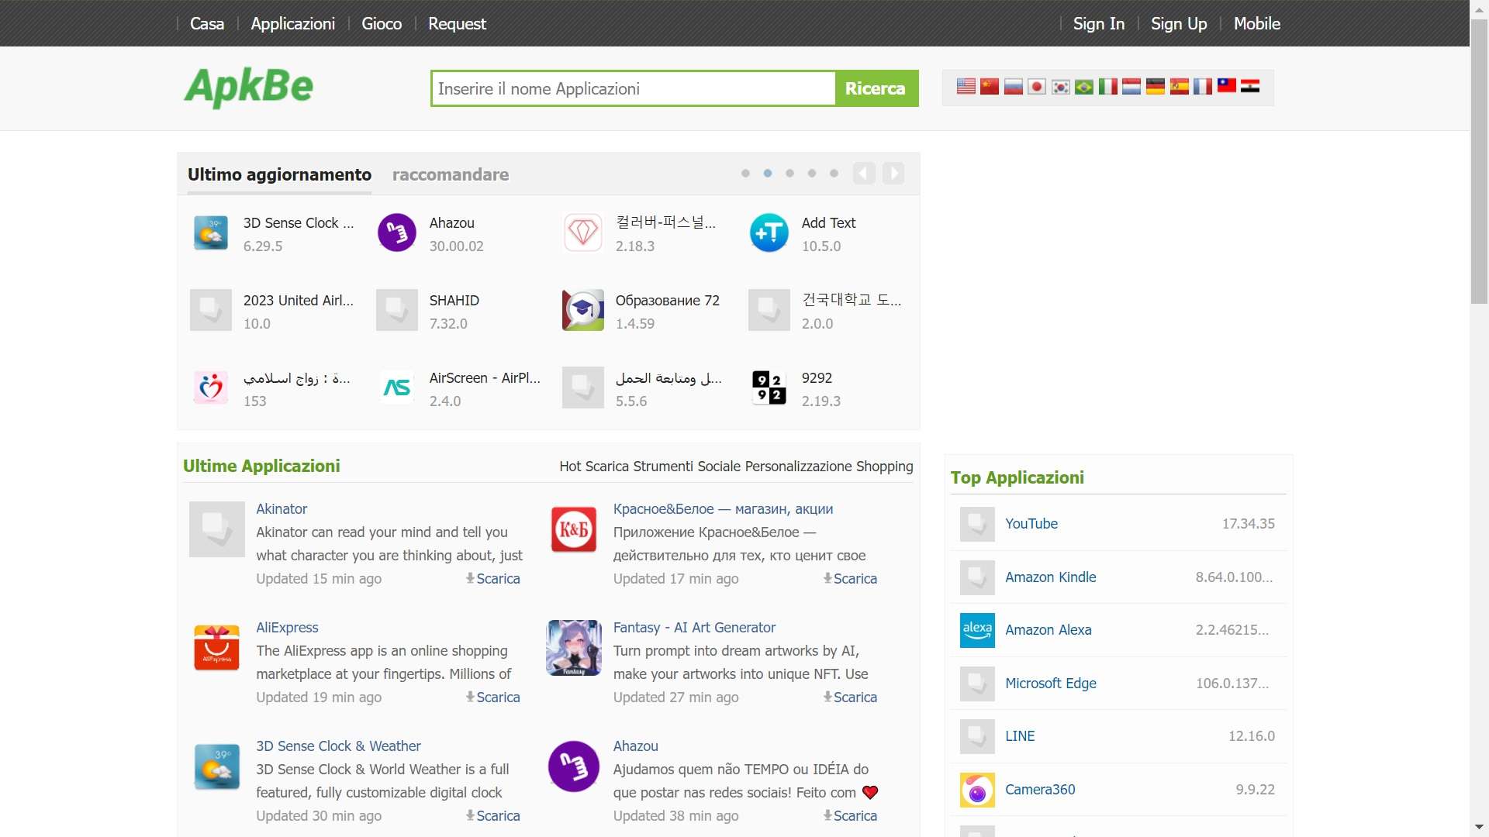Switch to the Germany flag language
Image resolution: width=1489 pixels, height=837 pixels.
1156,86
